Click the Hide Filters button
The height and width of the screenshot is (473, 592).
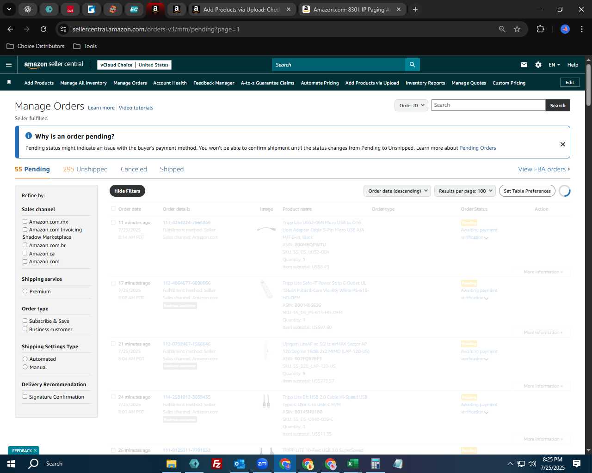tap(127, 191)
